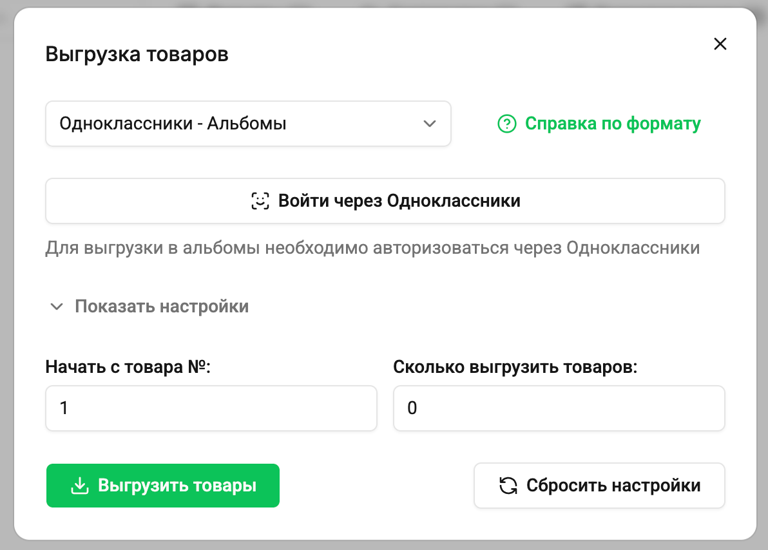Open the Одноклассники - Альбомы dropdown
This screenshot has height=550, width=768.
pyautogui.click(x=248, y=124)
